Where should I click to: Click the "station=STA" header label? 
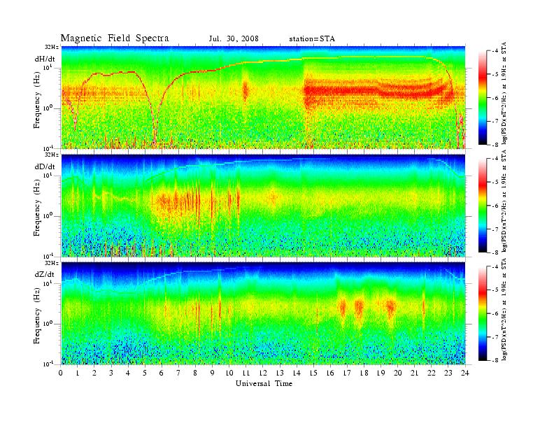coord(312,39)
